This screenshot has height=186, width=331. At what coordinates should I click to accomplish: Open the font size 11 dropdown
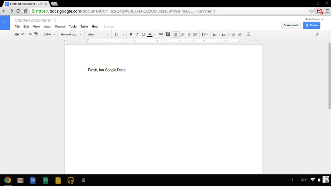pos(119,34)
